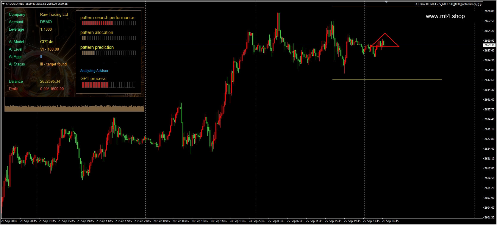Screen dimensions: 497x225
Task: Click the 'GPT process' label
Action: tap(93, 79)
